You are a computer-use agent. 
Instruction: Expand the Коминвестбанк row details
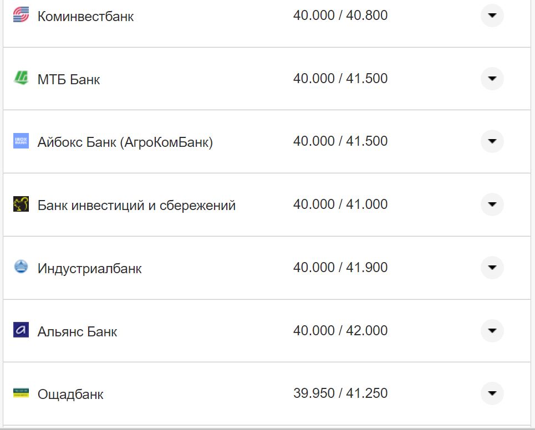[x=492, y=16]
